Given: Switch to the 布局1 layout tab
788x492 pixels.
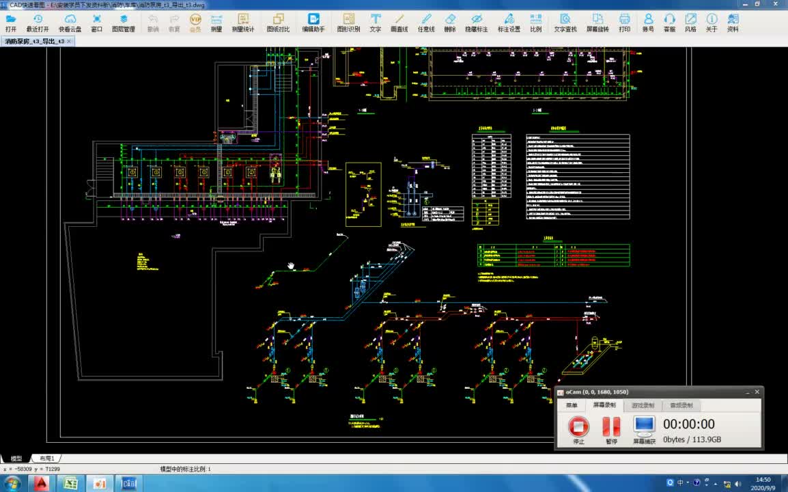Looking at the screenshot, I should [47, 459].
